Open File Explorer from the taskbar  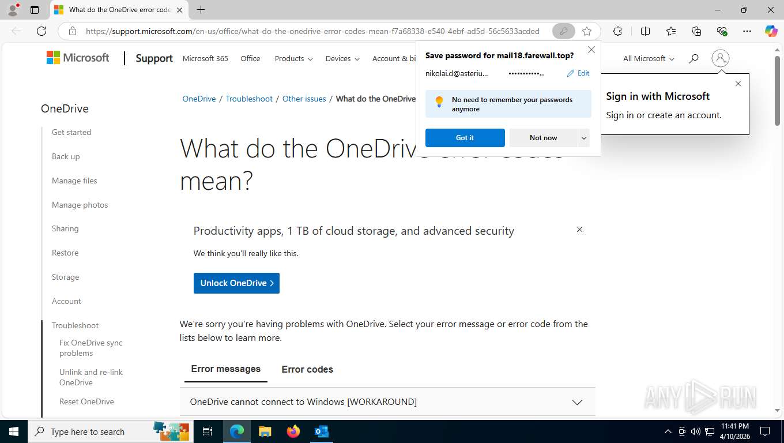click(x=265, y=431)
